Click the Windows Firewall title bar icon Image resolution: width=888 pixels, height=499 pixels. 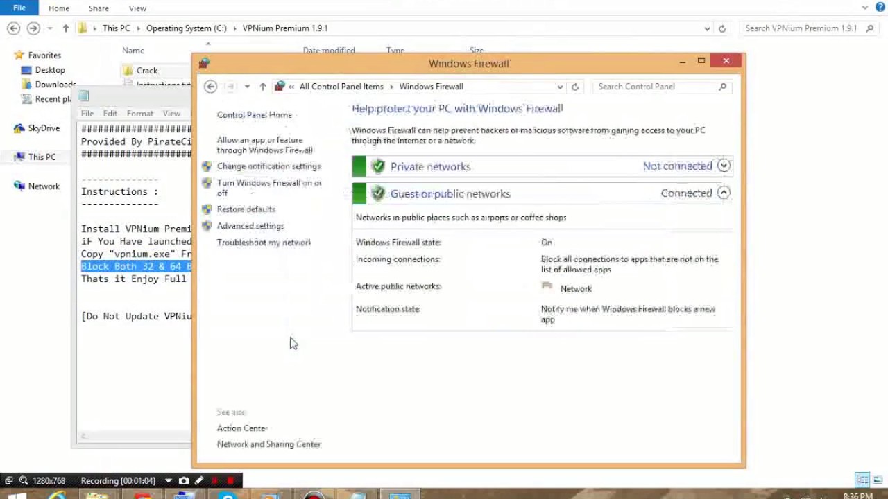pos(203,63)
